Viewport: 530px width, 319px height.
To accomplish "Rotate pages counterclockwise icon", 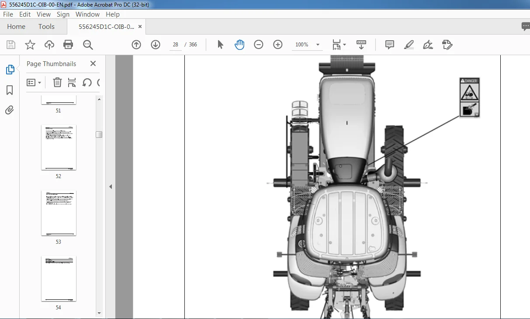I will [87, 82].
